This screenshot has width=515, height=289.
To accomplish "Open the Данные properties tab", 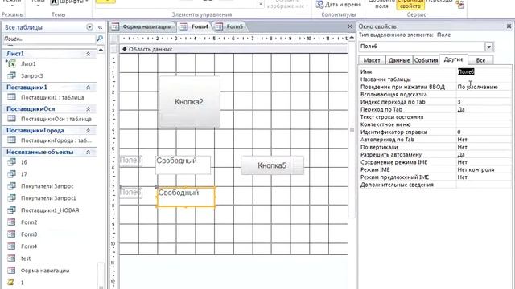I will pos(399,60).
